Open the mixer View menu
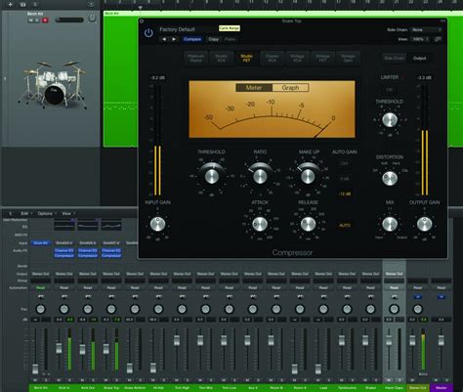This screenshot has width=463, height=392. tap(68, 213)
